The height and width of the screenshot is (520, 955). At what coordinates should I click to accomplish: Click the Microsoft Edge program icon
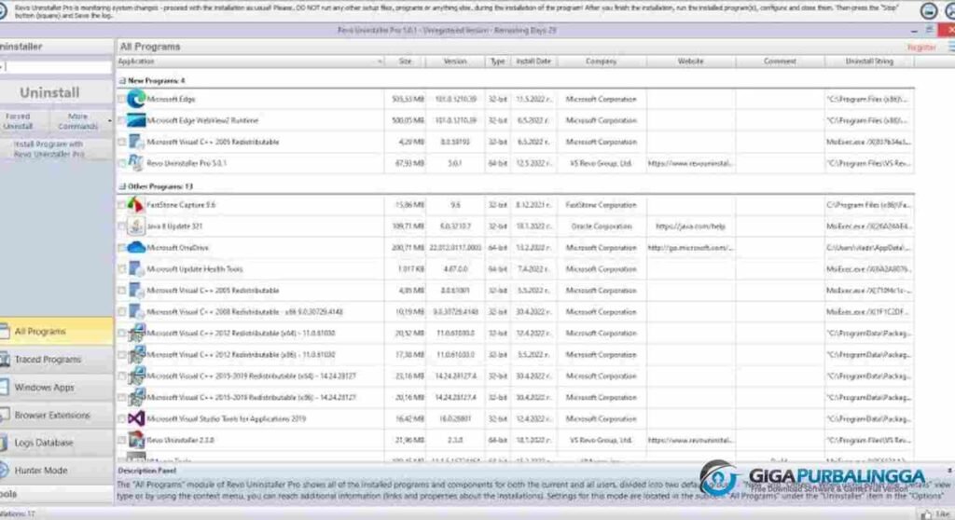(136, 99)
